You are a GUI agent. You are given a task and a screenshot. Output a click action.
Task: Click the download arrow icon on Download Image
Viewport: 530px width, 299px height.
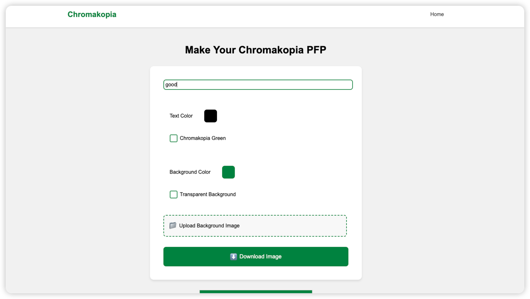pyautogui.click(x=233, y=257)
